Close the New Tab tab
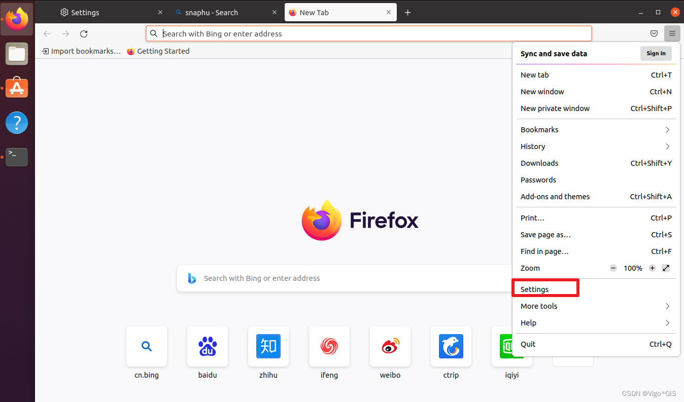 click(x=389, y=12)
